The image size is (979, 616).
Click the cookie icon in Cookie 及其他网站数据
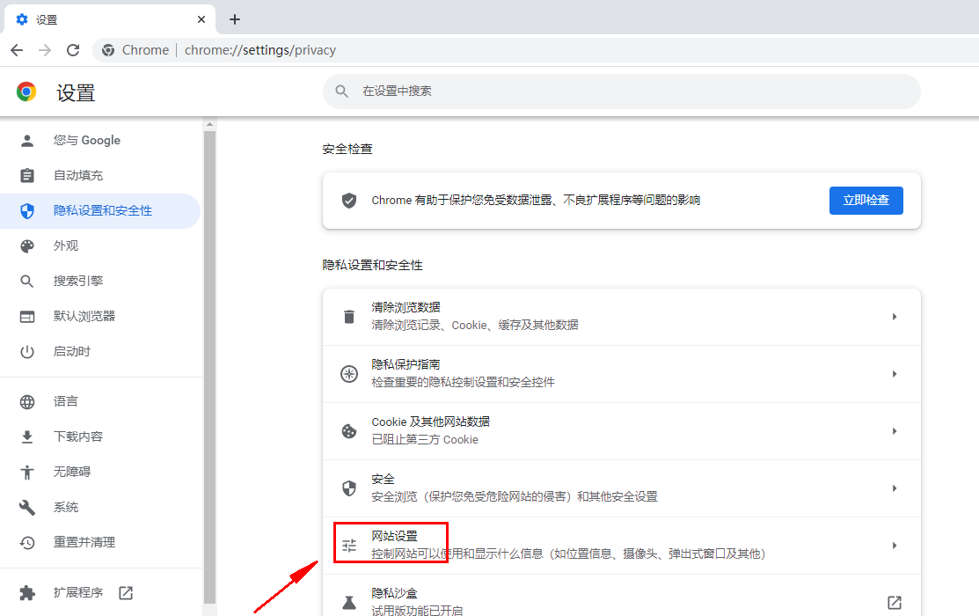tap(348, 430)
